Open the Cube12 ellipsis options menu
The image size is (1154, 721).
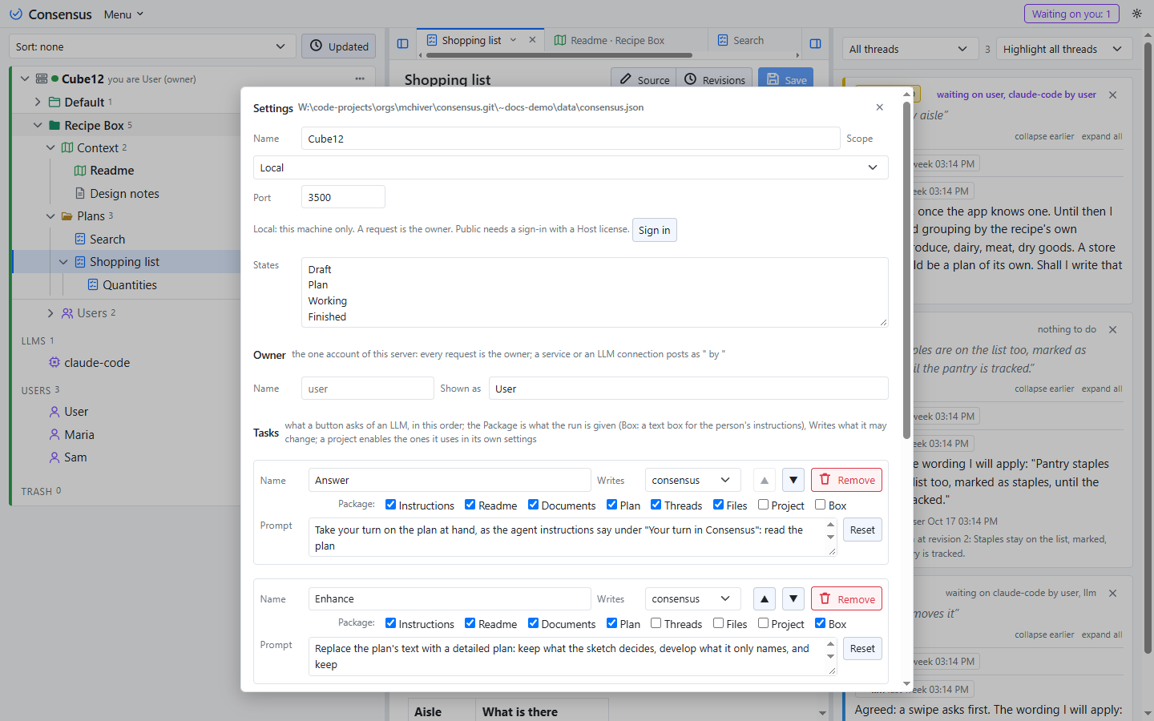[x=360, y=79]
